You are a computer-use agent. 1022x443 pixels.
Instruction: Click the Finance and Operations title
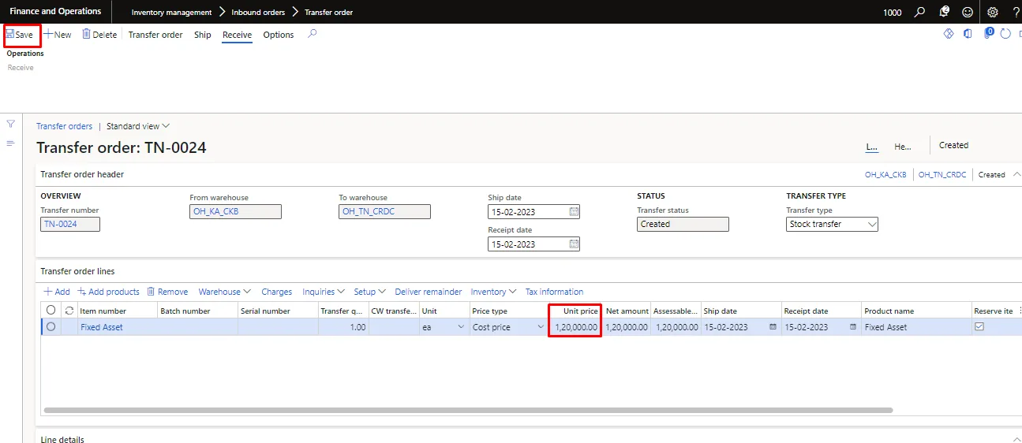pyautogui.click(x=55, y=12)
